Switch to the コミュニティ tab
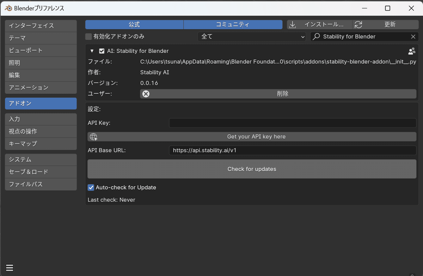This screenshot has height=276, width=423. tap(233, 24)
